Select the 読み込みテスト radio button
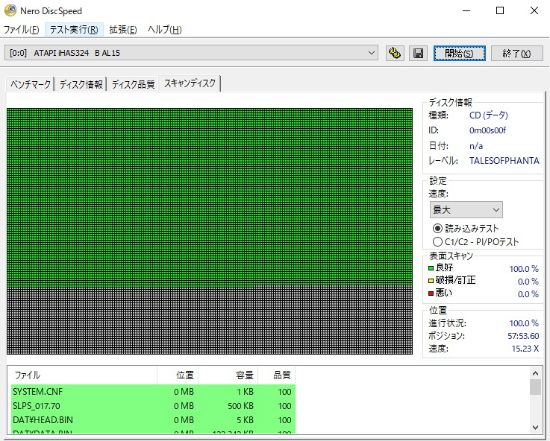This screenshot has width=550, height=441. 437,229
